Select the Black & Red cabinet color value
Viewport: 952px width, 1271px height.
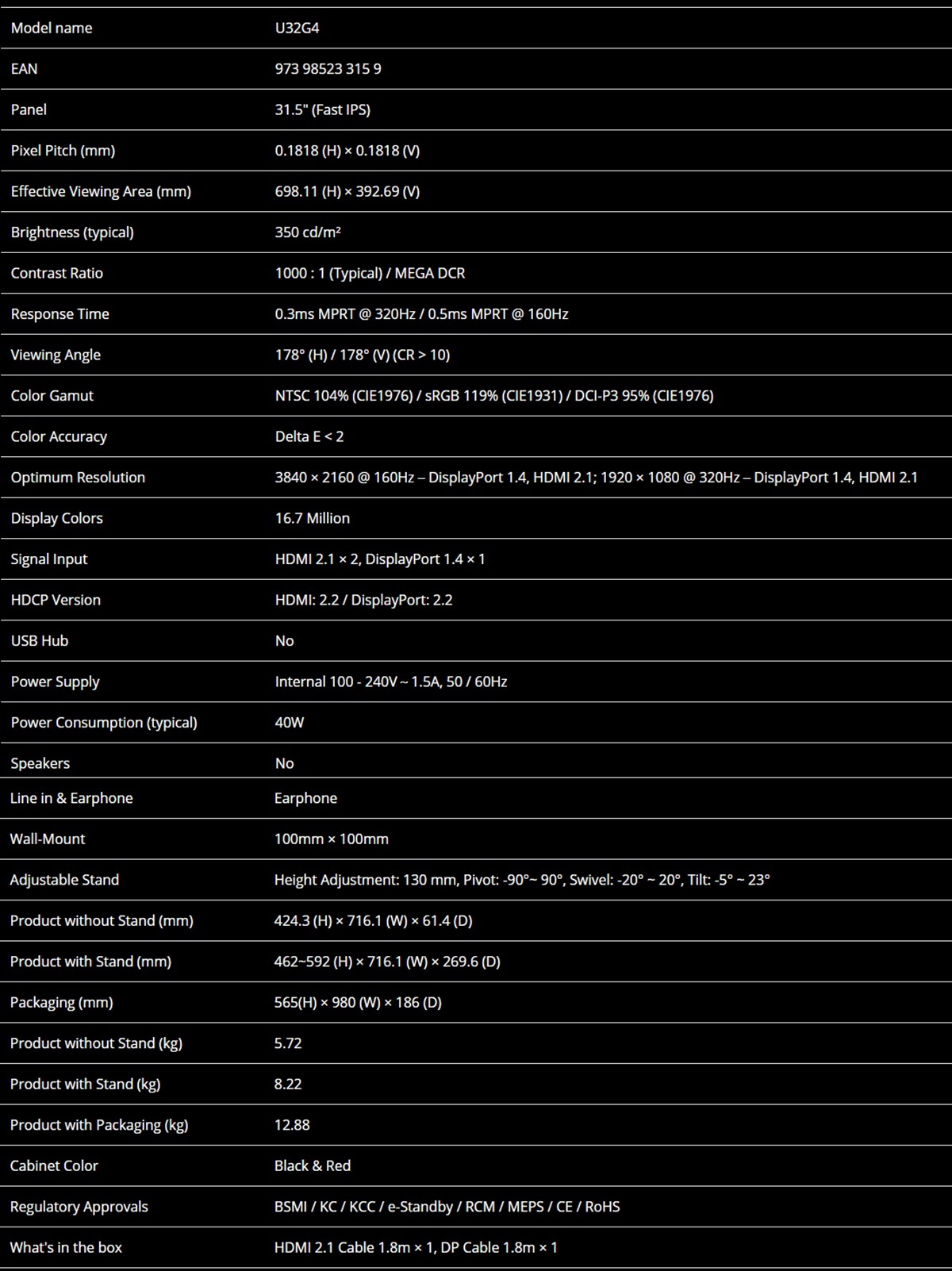[x=313, y=1165]
